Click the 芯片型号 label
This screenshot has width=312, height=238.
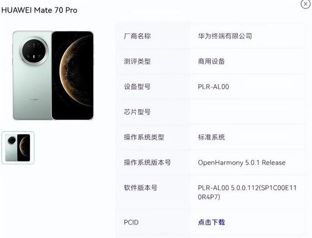tap(137, 112)
